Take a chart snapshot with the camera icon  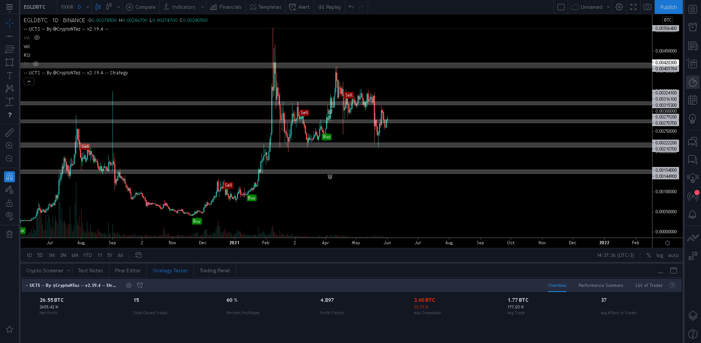tap(647, 7)
